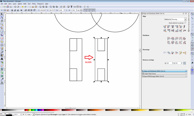
Task: Close the Align and Distribute dialog
Action: [186, 13]
